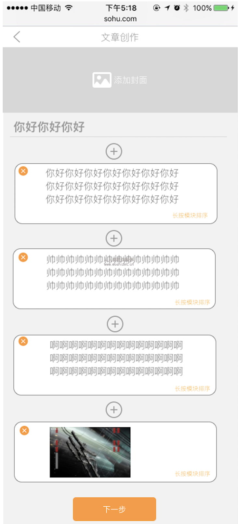This screenshot has width=238, height=524.
Task: Click 长按模块排序 in the 你好 block
Action: (190, 215)
